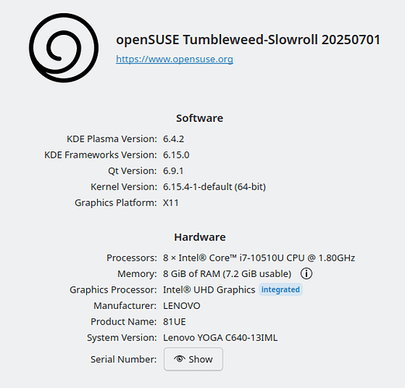
Task: Click the Intel UHD Graphics text
Action: 209,289
